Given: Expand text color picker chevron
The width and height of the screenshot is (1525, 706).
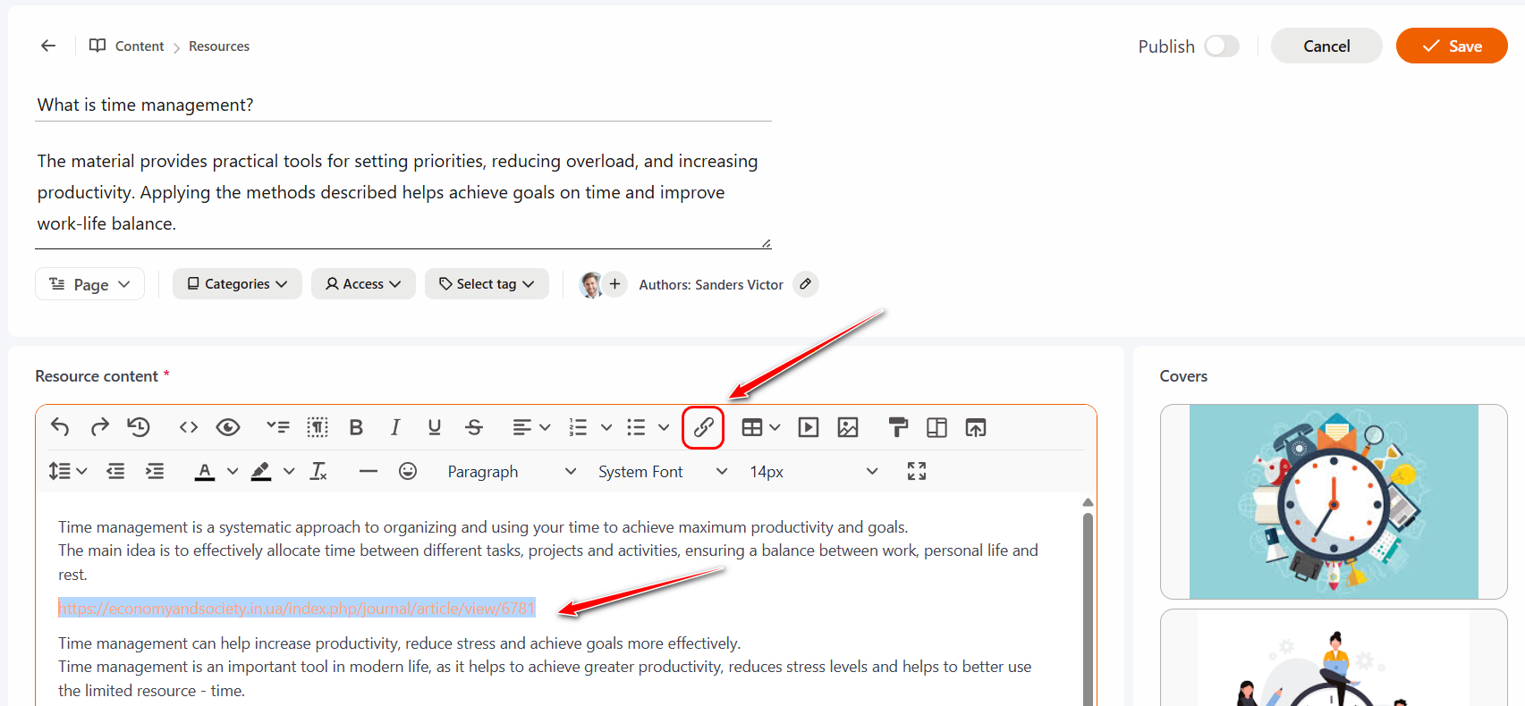Looking at the screenshot, I should 233,471.
